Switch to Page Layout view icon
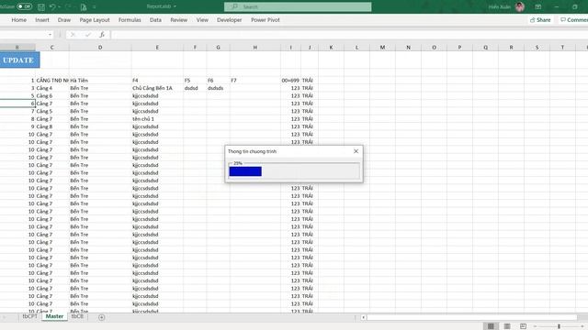The image size is (588, 330). (507, 326)
